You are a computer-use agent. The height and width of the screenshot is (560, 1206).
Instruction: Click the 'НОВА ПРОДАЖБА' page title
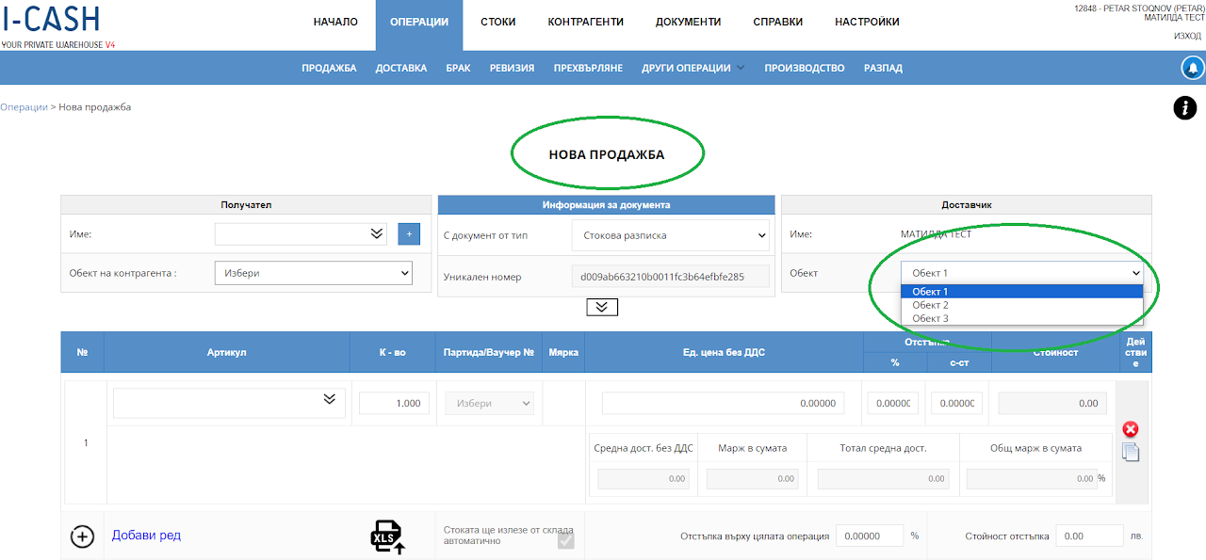[607, 154]
